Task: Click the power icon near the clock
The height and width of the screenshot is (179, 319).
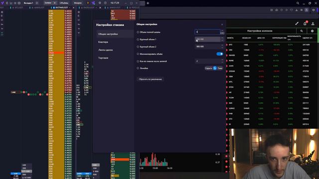Action: pyautogui.click(x=105, y=3)
